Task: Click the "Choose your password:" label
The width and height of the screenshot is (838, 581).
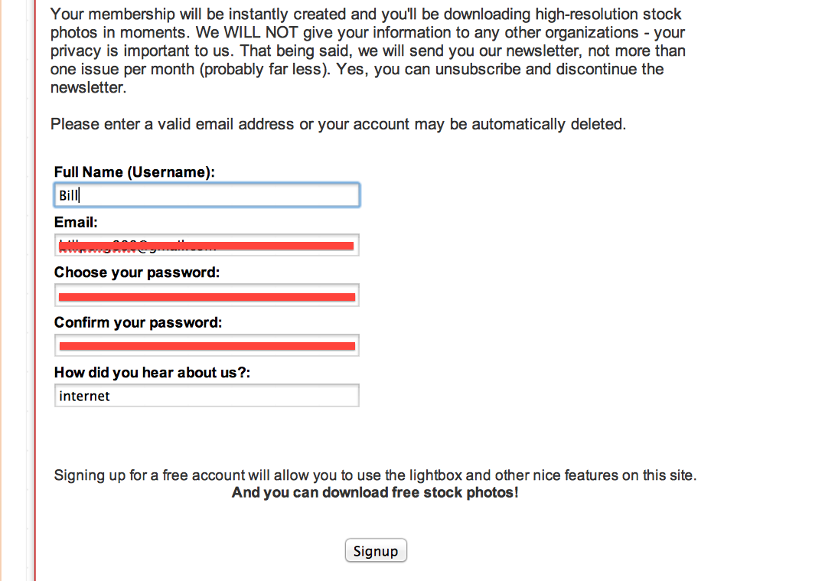Action: [x=137, y=273]
